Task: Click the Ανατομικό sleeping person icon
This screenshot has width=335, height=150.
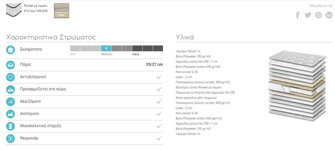Action: click(10, 114)
